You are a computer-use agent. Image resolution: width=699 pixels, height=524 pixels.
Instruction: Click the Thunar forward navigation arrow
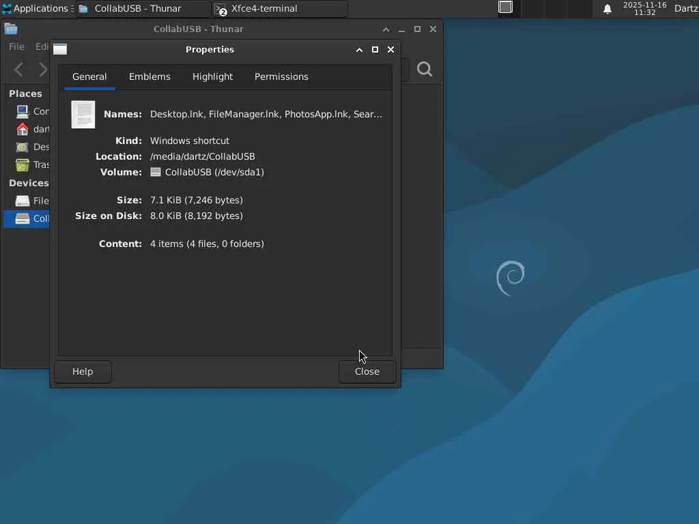tap(43, 70)
